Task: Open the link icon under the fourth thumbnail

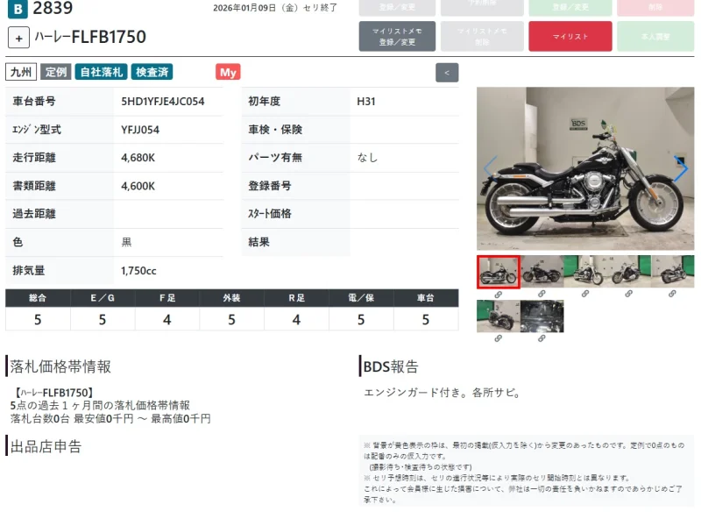Action: coord(628,294)
